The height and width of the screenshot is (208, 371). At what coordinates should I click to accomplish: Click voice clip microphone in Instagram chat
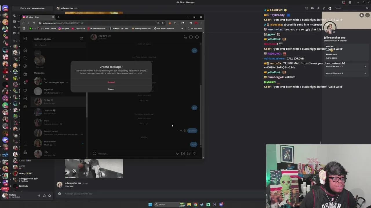pos(177,154)
